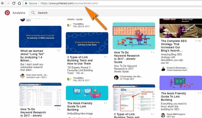Click 'Evelyn's Business ...' pinner name
The height and width of the screenshot is (118, 202).
pyautogui.click(x=178, y=68)
